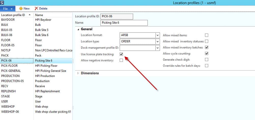Open Dock management profile ID dropdown
Viewport: 255px width, 120px height.
[158, 48]
